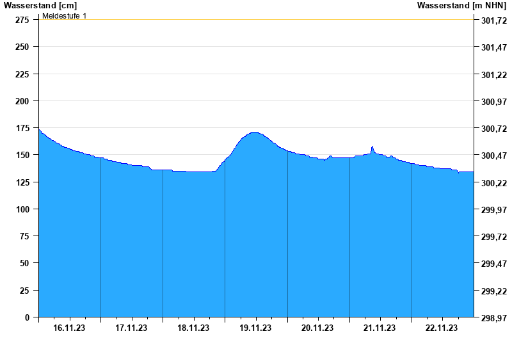Click the 0 label on the left axis

tap(27, 317)
